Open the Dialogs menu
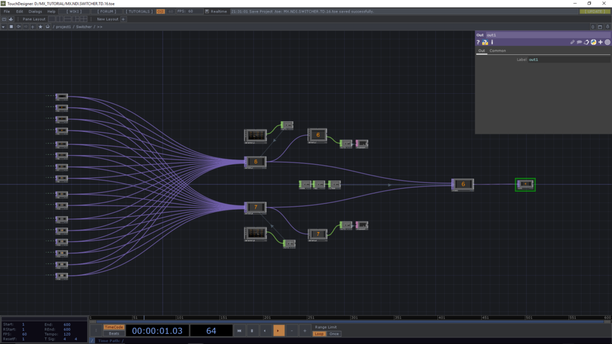 tap(35, 11)
